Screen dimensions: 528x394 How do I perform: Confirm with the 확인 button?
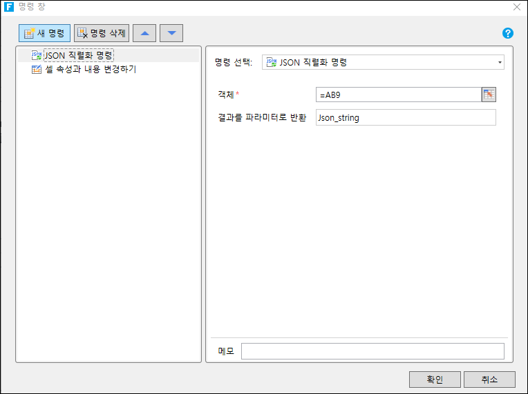pos(435,380)
